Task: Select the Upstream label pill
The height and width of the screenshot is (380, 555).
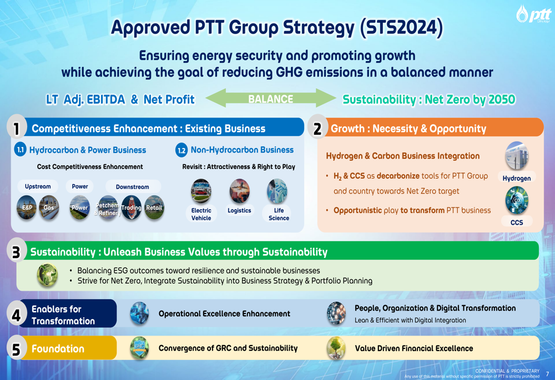Action: [38, 186]
